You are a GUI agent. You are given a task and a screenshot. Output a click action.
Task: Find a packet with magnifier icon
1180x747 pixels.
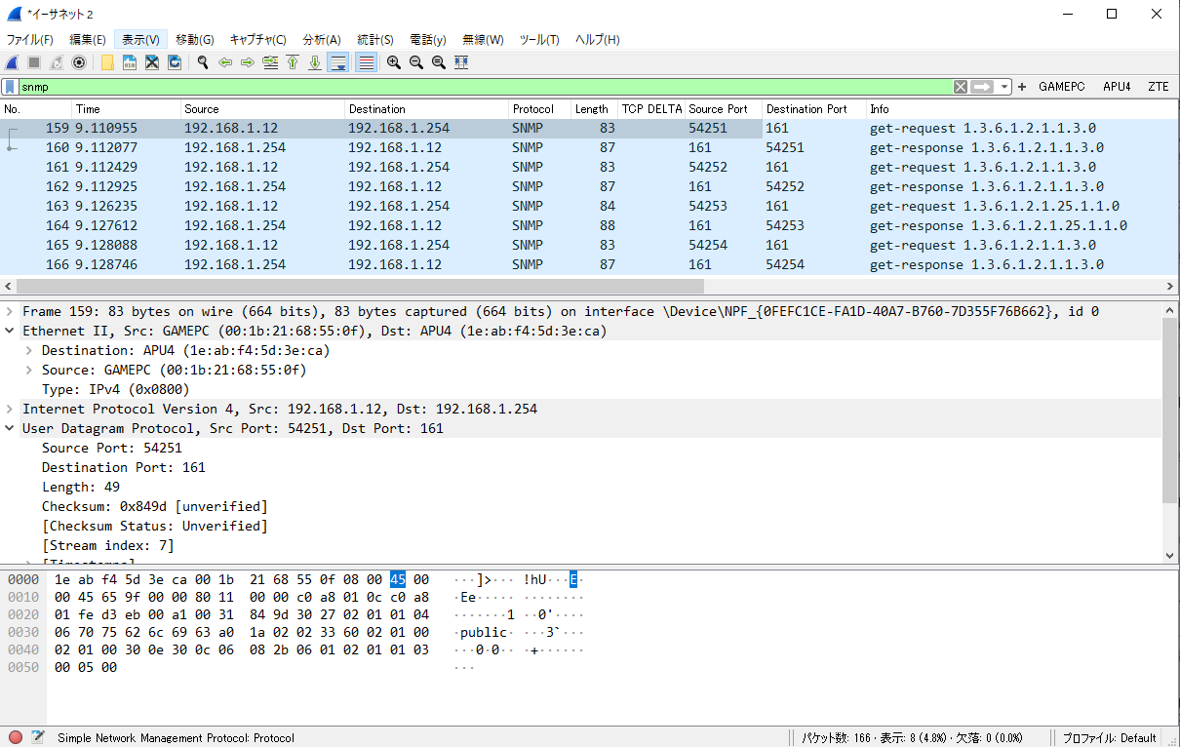(x=203, y=62)
